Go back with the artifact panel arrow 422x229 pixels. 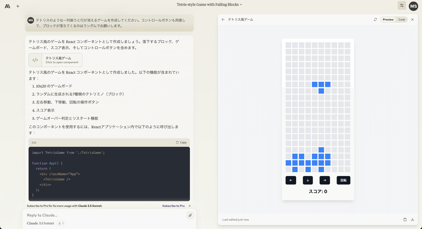[x=223, y=20]
